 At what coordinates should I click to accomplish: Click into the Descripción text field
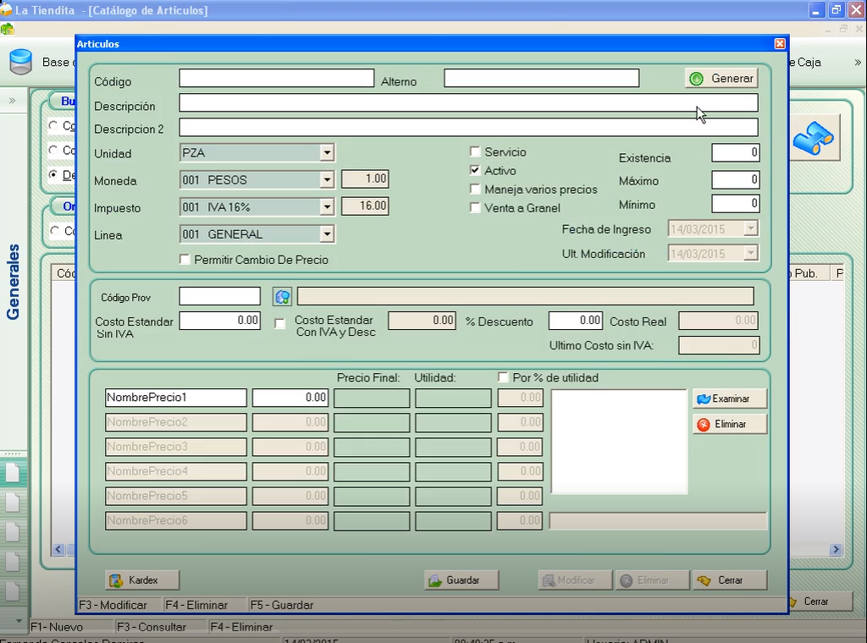[x=467, y=103]
